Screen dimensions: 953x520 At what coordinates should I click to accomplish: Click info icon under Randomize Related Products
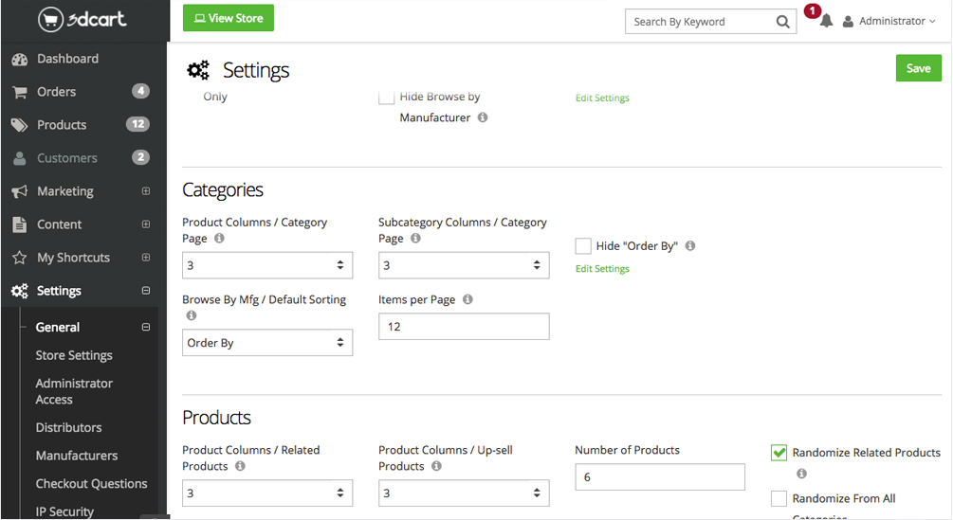click(x=801, y=474)
